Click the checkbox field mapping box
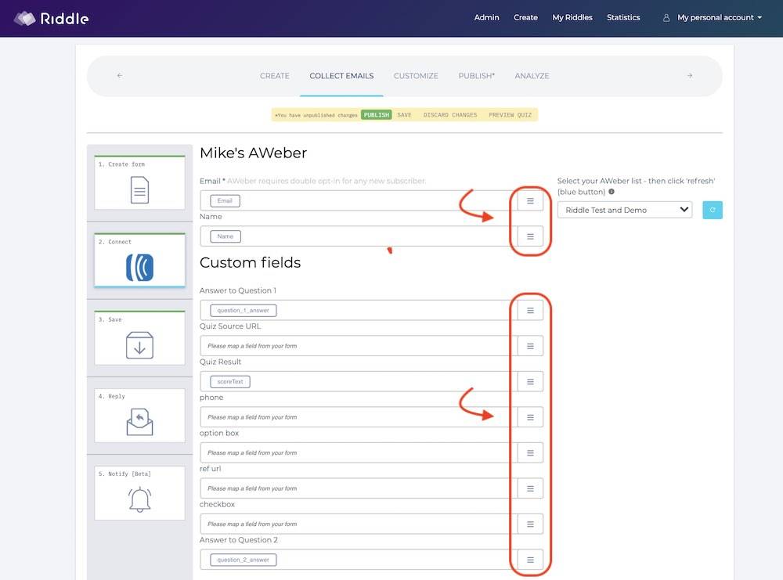 point(358,524)
